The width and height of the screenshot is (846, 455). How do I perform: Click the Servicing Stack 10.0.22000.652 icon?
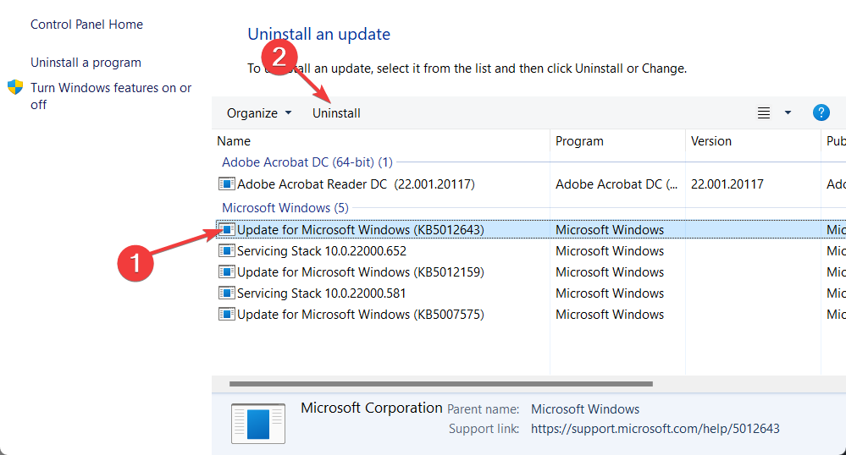click(226, 251)
